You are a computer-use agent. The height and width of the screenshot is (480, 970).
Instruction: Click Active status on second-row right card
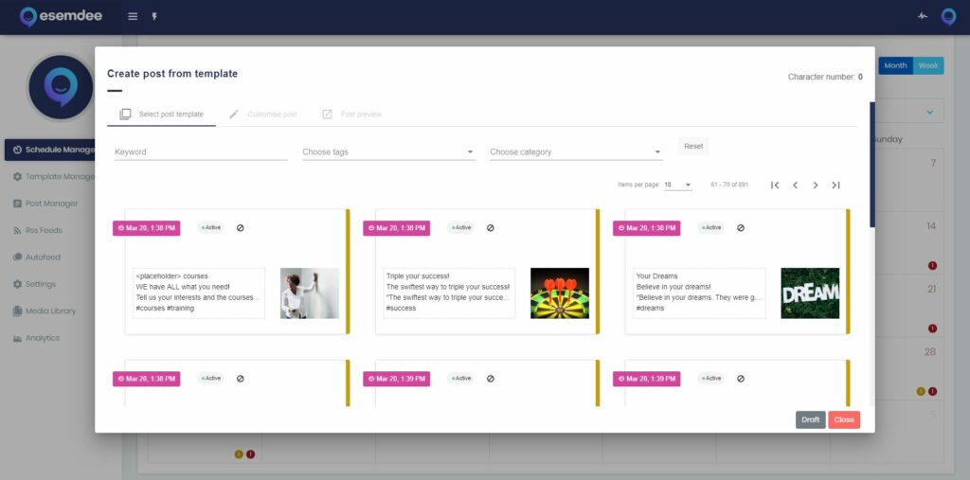[711, 379]
